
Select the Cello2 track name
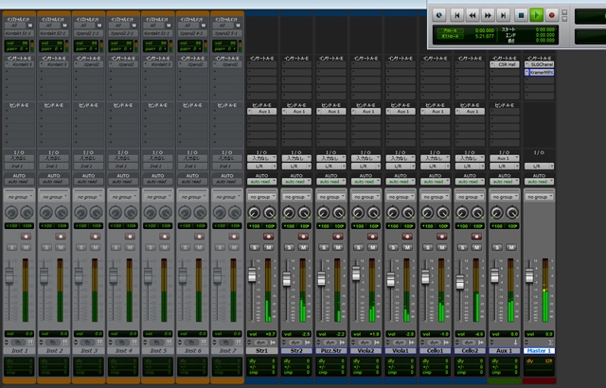471,350
